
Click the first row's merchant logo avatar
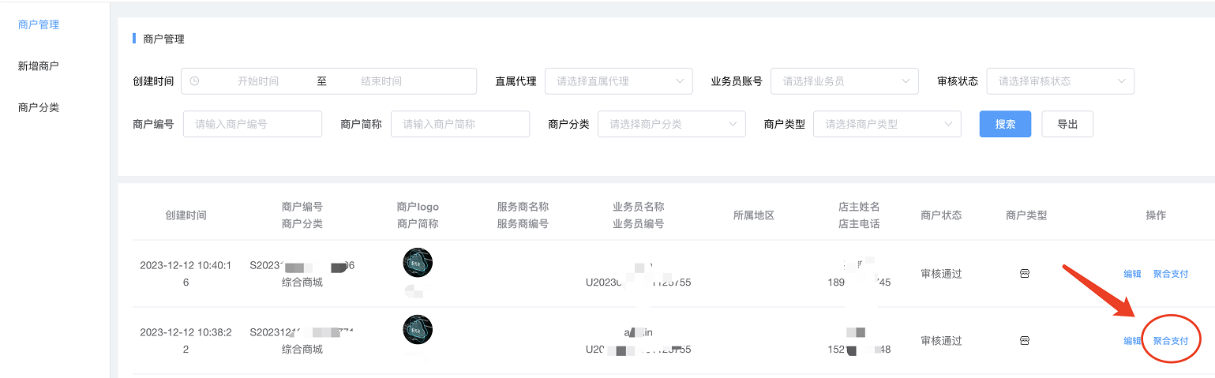click(x=418, y=262)
